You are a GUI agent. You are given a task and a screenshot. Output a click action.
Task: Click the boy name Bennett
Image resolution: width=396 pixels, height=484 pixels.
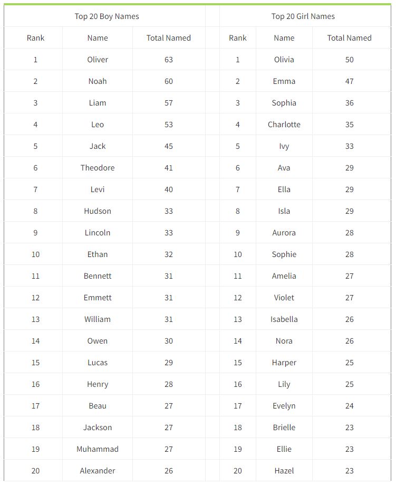click(98, 276)
